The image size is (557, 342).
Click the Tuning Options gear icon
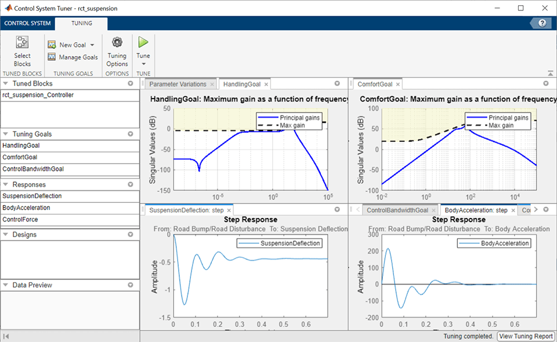tap(117, 42)
